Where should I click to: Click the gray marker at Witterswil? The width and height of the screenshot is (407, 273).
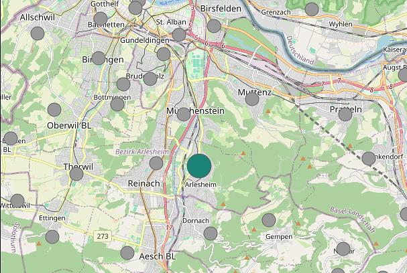17,201
